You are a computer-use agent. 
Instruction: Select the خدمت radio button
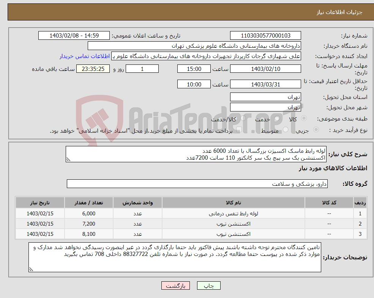(277, 118)
